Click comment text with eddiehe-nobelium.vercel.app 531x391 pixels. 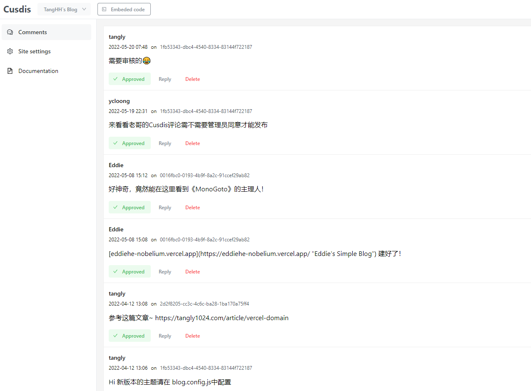[255, 253]
